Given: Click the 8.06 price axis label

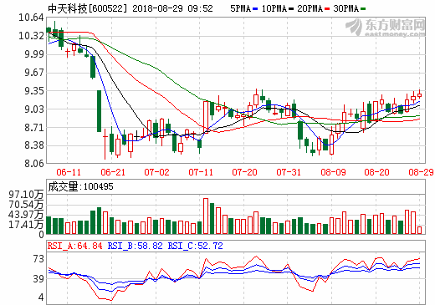Looking at the screenshot, I should pos(34,163).
